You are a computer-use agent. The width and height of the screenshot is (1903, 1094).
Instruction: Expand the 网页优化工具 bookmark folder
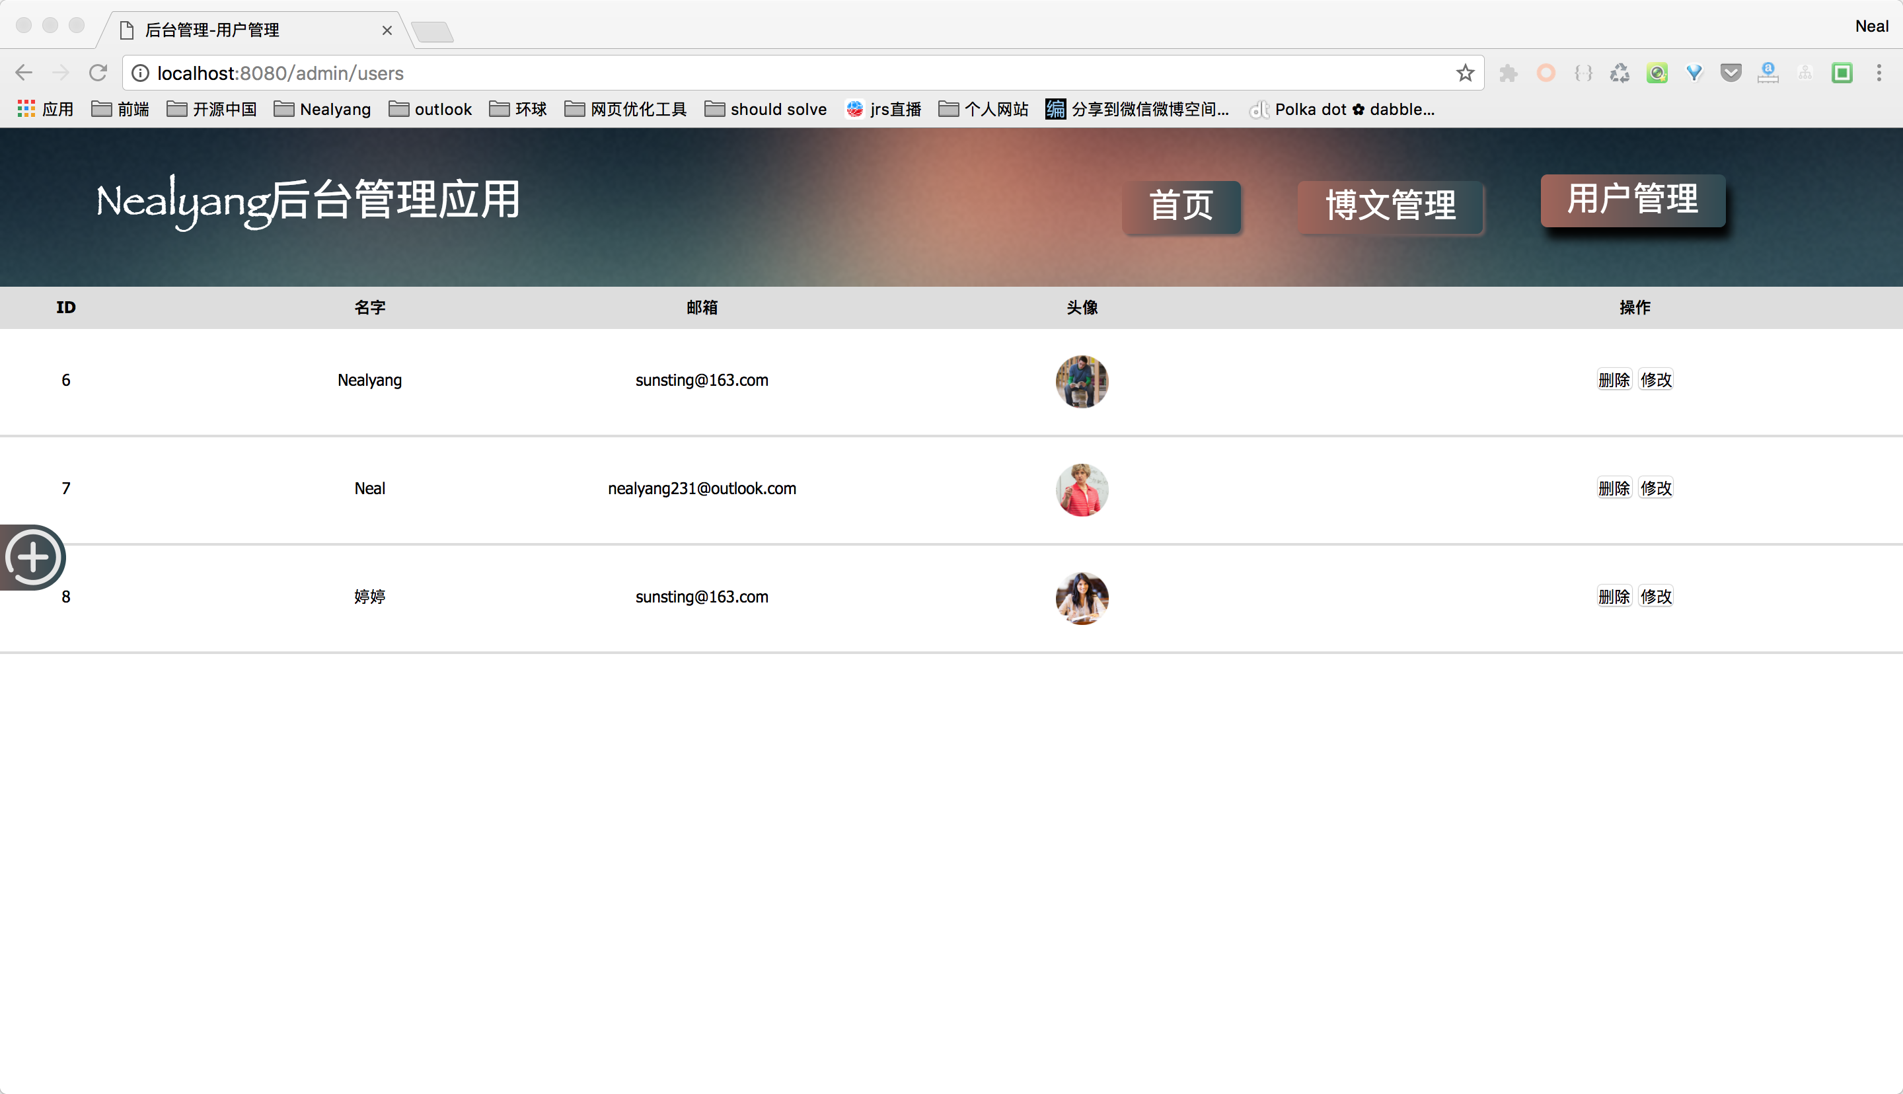coord(625,109)
